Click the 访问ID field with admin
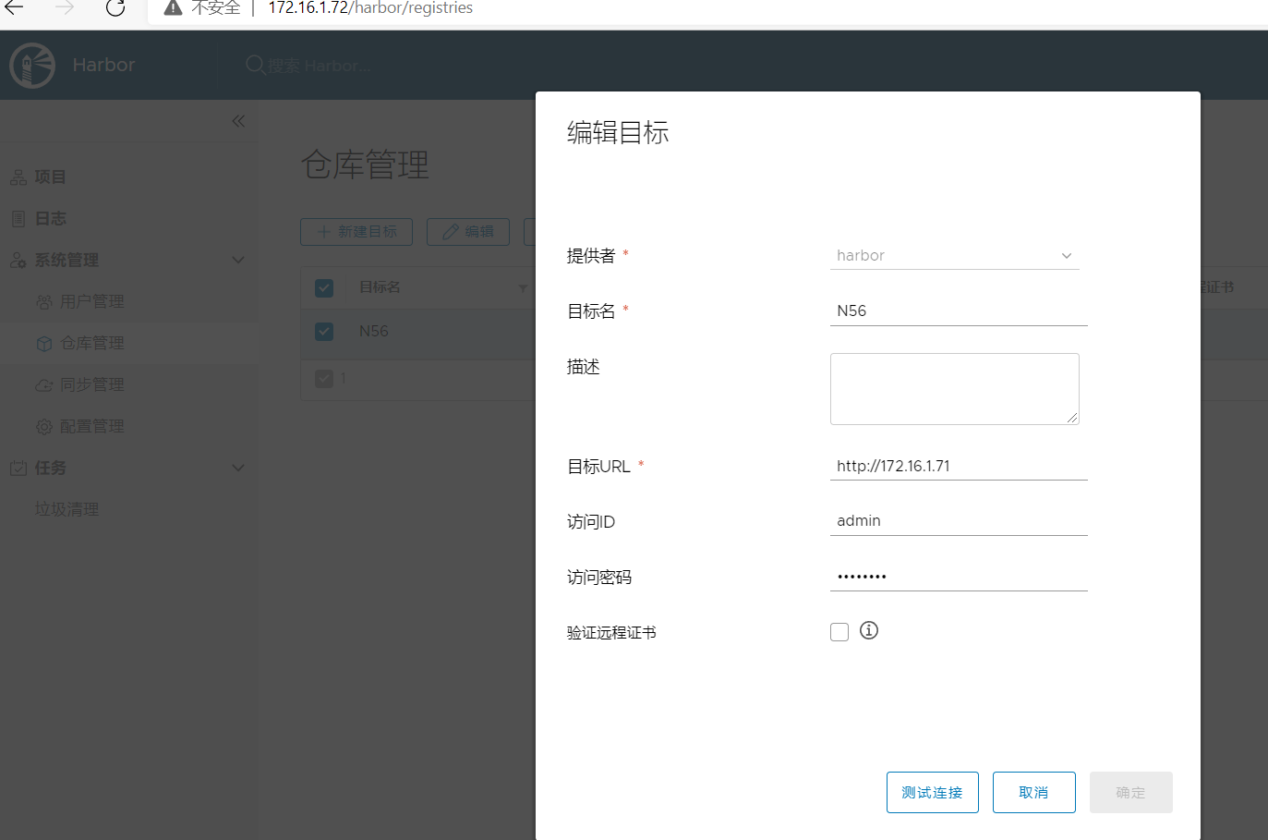 959,521
